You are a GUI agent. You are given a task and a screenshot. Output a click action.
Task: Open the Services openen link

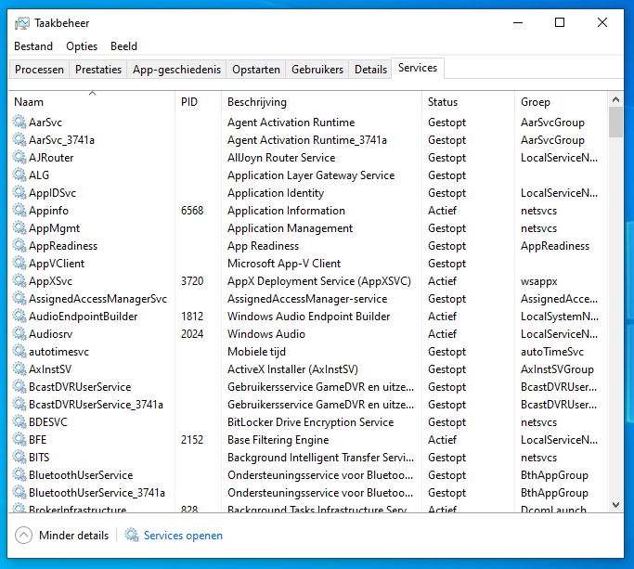(x=183, y=536)
